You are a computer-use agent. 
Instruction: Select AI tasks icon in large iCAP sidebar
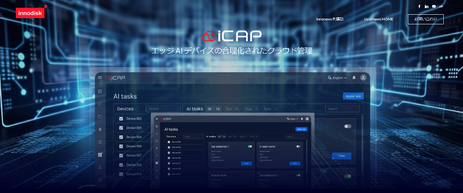100,154
